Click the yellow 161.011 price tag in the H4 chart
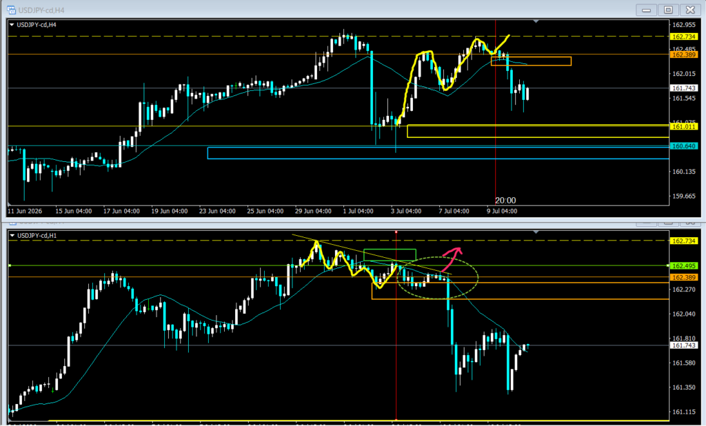 683,127
